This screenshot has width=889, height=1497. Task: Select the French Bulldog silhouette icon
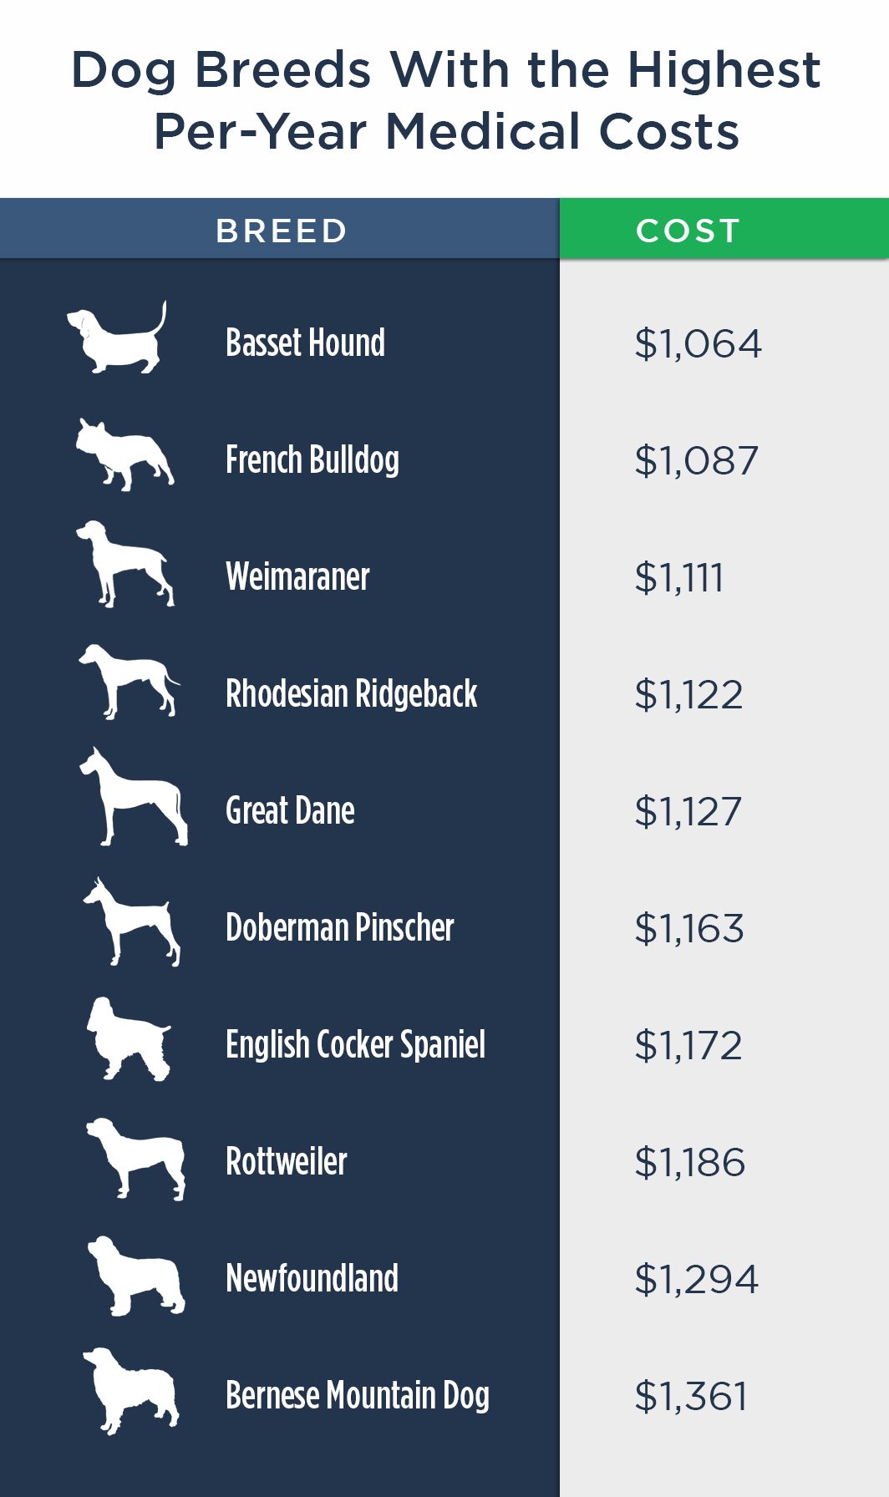coord(125,454)
